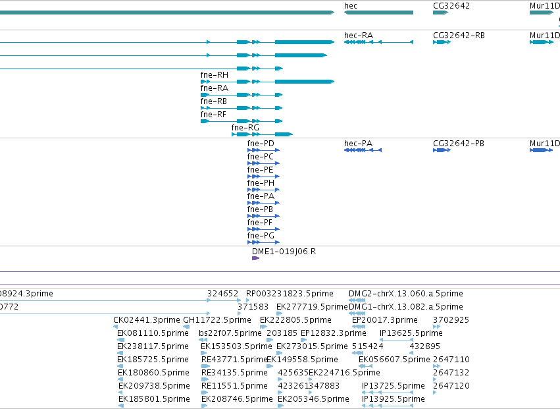560x409 pixels.
Task: Click the fne-PE protein label
Action: click(261, 170)
